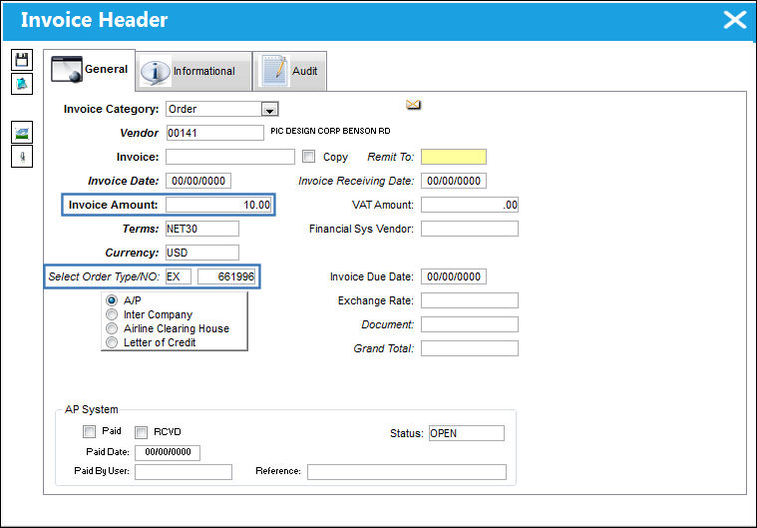757x528 pixels.
Task: Select the Inter Company radio button
Action: click(x=112, y=314)
